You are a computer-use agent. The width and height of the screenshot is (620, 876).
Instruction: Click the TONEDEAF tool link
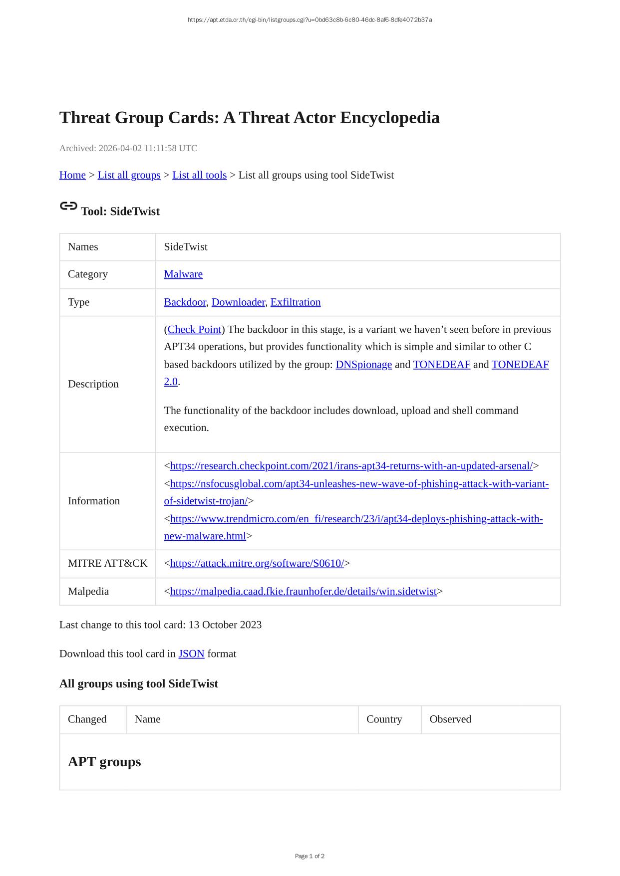pyautogui.click(x=441, y=365)
